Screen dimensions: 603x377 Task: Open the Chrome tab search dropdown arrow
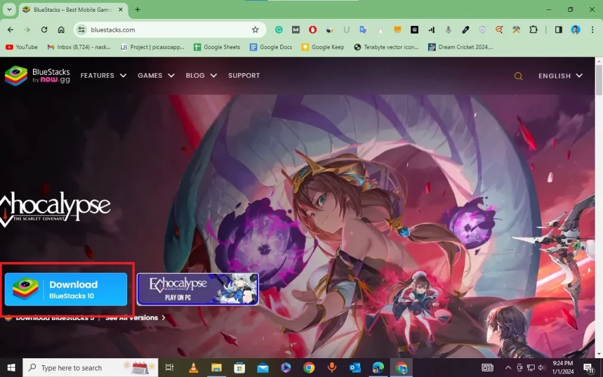pyautogui.click(x=9, y=9)
